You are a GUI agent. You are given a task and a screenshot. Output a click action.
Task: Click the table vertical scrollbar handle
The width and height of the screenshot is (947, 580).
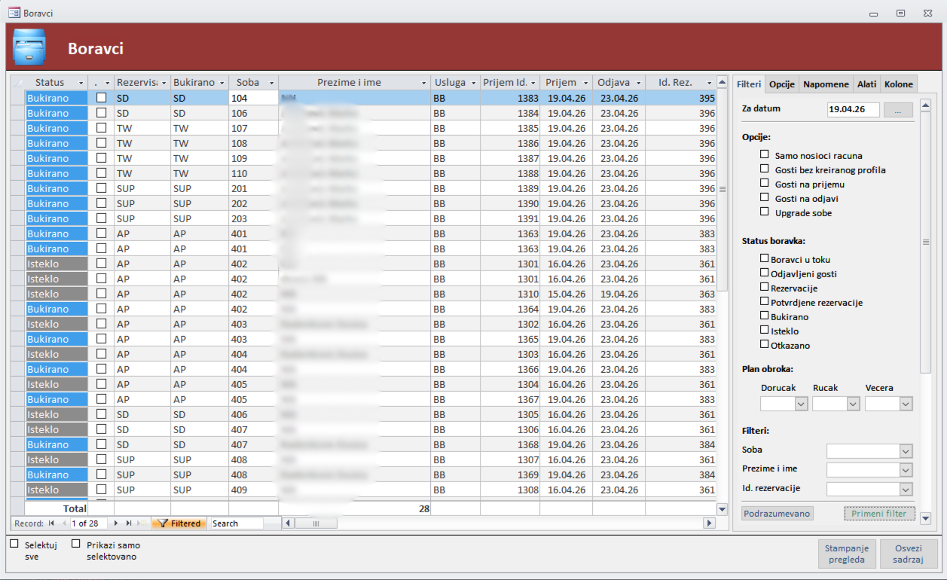coord(722,189)
